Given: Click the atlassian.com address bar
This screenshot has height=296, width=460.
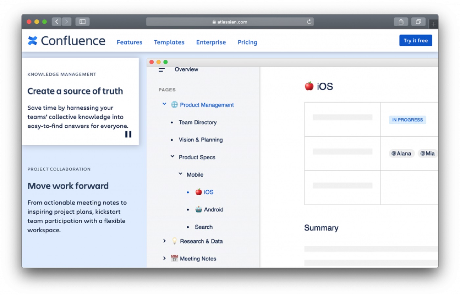Looking at the screenshot, I should click(230, 22).
